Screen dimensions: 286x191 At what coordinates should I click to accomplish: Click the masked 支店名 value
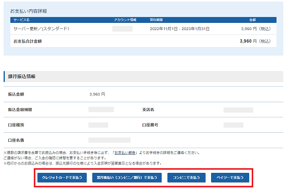click(x=238, y=110)
